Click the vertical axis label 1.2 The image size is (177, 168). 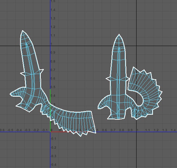53,27
